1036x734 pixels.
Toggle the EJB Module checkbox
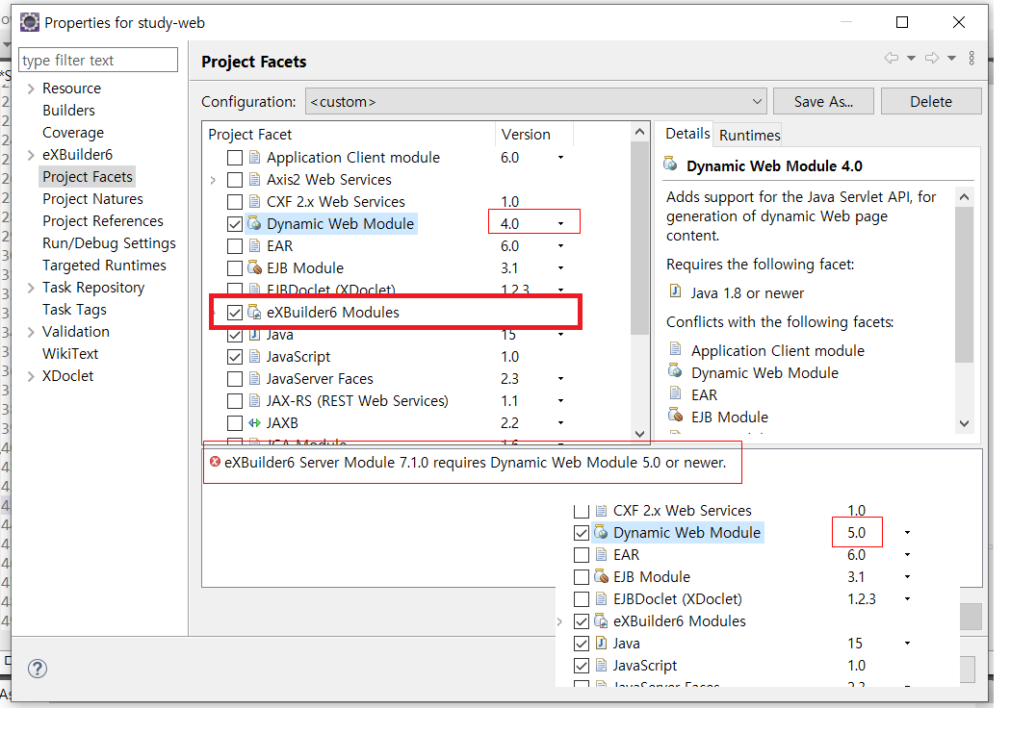click(235, 268)
